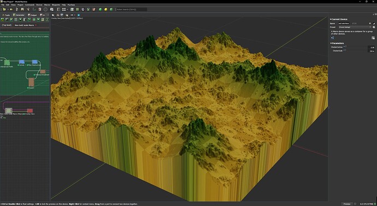Open the Preset dropdown
Screen dimensions: 377x206
click(355, 27)
